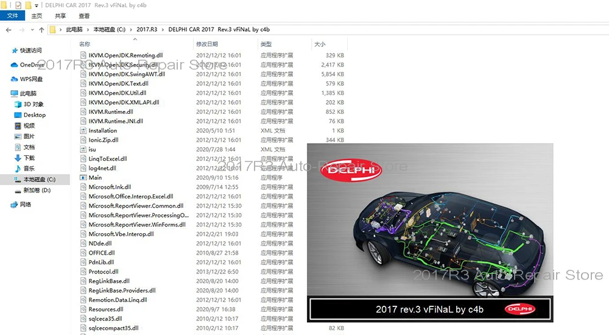The width and height of the screenshot is (609, 335).
Task: Click the IKVM.OpenJDK.Remoting.dll file icon
Action: coord(83,55)
